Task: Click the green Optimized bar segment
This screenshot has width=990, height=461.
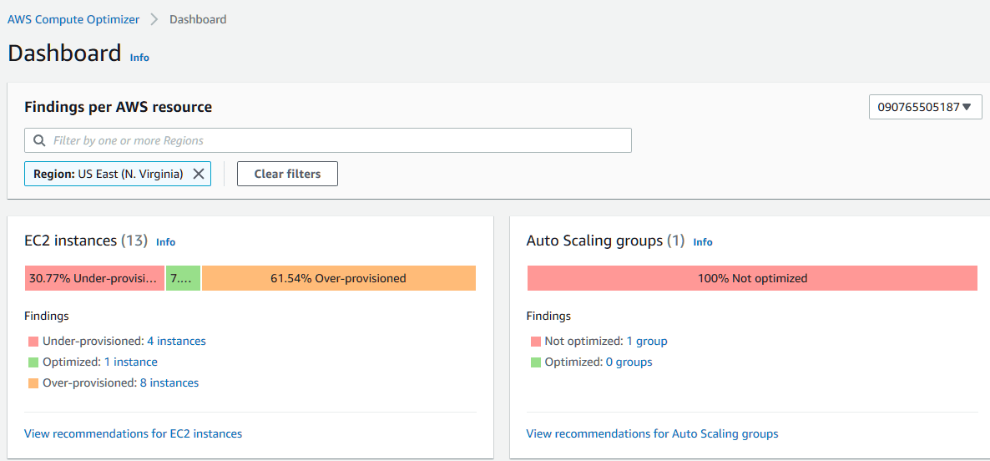Action: (183, 278)
